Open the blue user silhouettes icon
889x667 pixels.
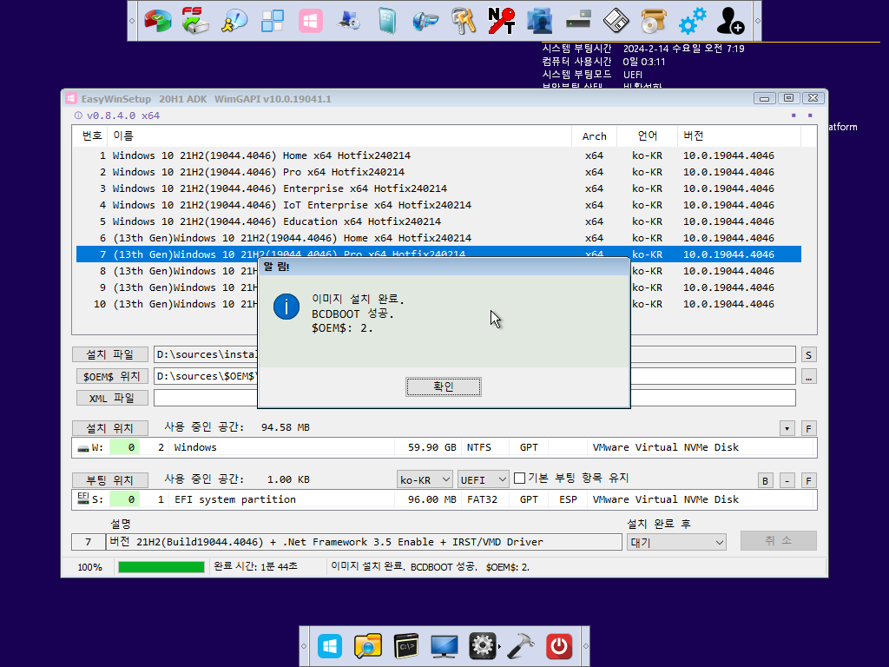pyautogui.click(x=539, y=21)
